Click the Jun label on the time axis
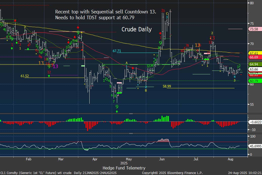The height and width of the screenshot is (175, 262). pos(162,159)
